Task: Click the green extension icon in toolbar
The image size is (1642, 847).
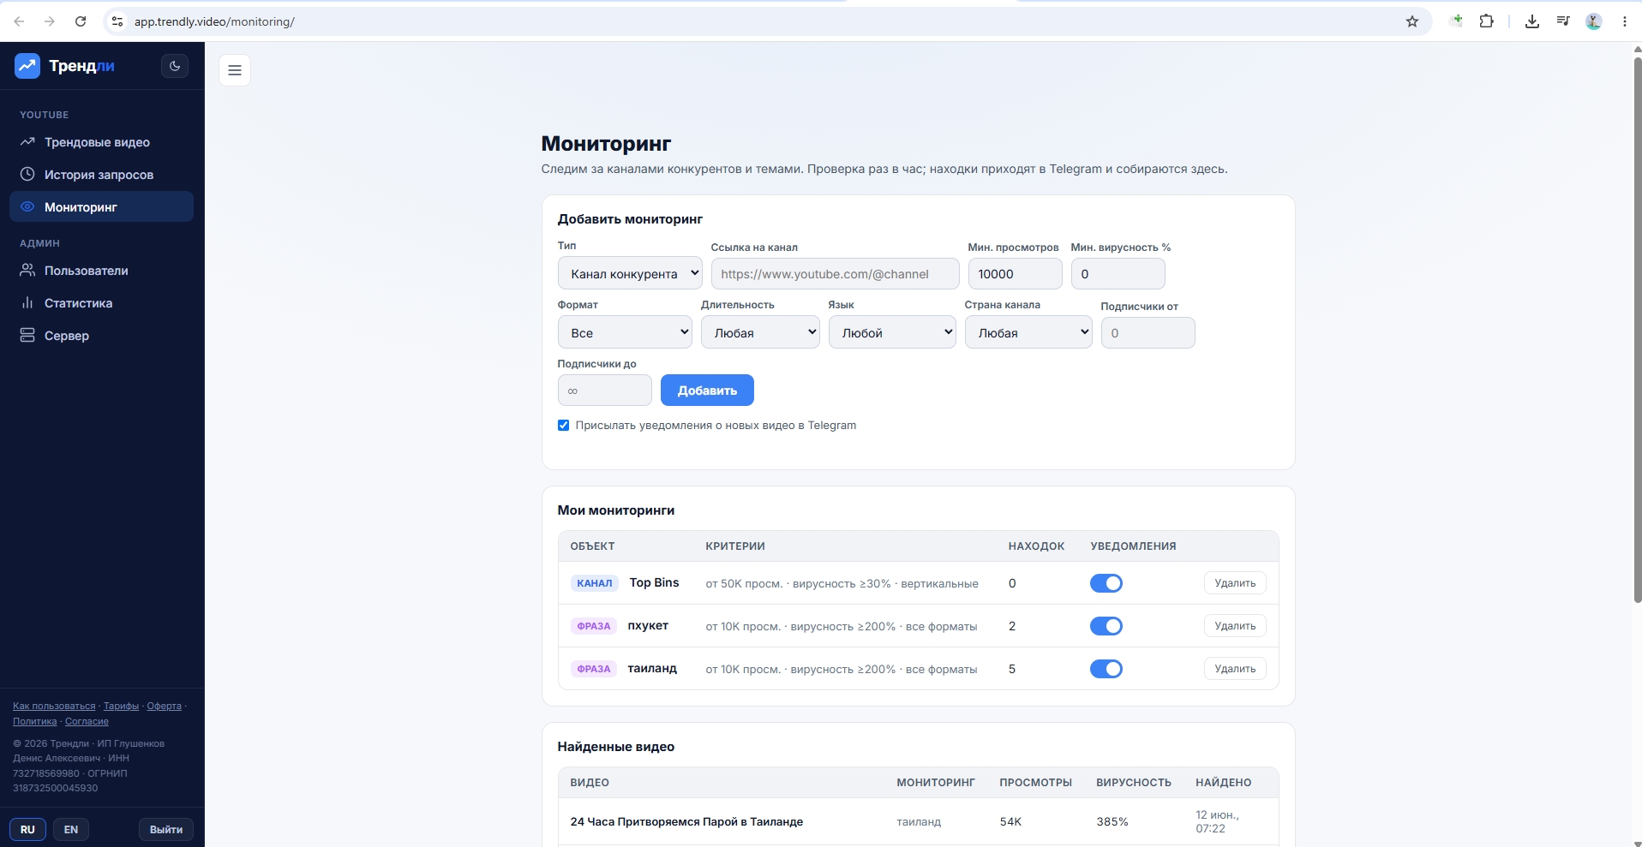Action: tap(1456, 21)
